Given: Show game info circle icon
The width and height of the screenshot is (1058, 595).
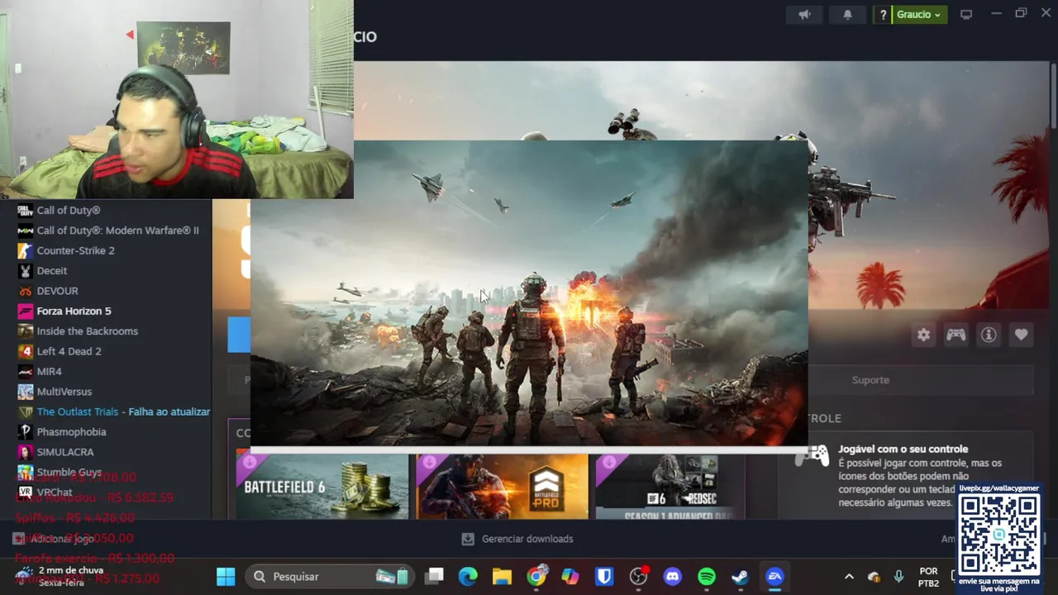Looking at the screenshot, I should point(989,335).
